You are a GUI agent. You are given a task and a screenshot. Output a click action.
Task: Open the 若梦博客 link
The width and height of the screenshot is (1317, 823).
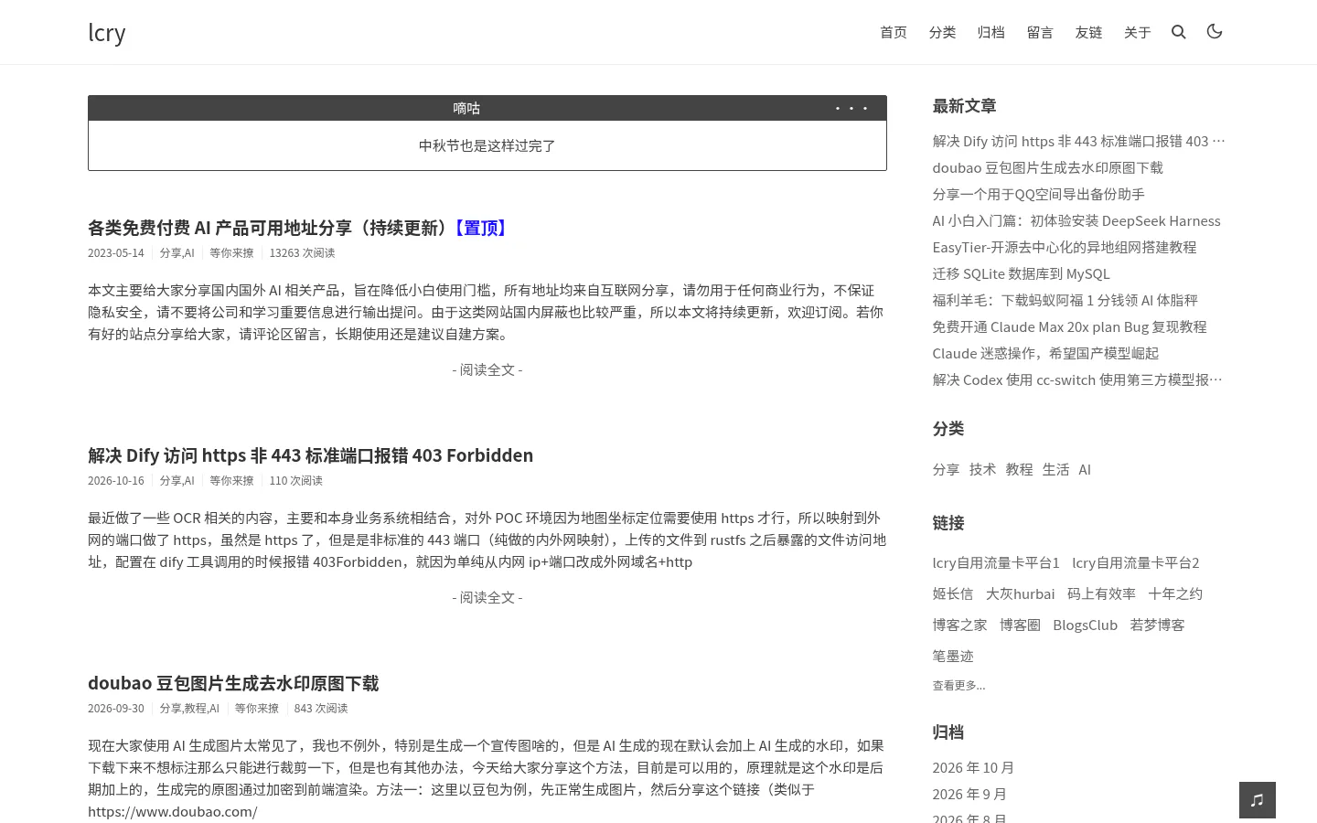(1157, 625)
